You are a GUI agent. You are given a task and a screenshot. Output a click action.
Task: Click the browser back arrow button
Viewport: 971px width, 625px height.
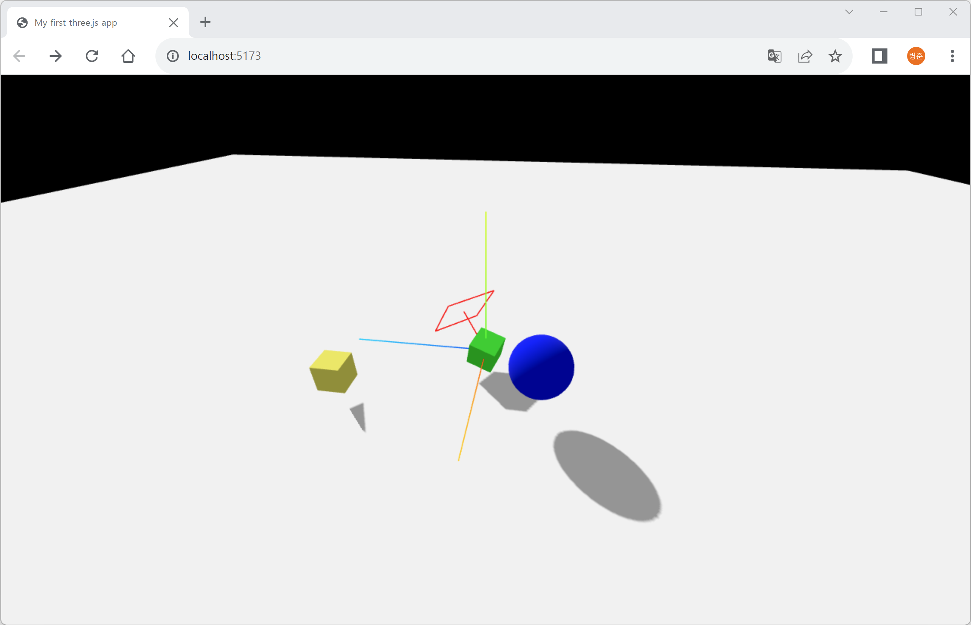coord(19,56)
